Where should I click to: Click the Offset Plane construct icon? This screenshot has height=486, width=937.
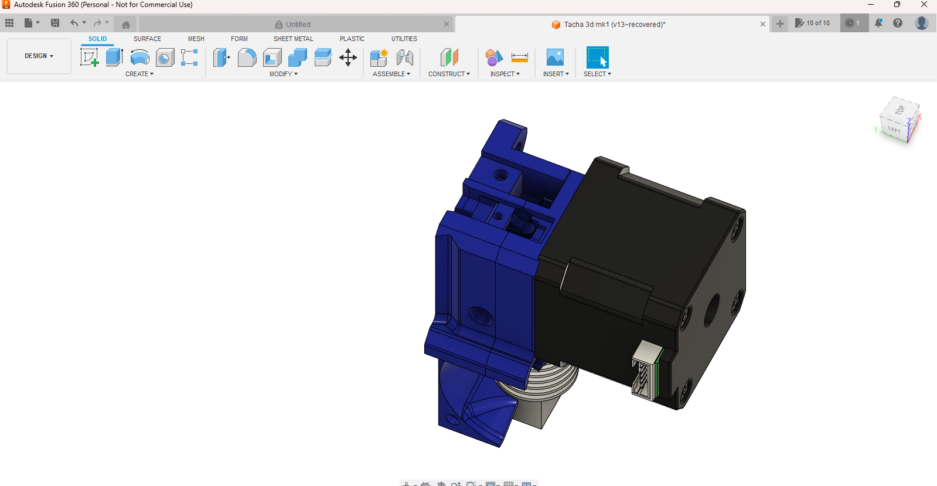tap(449, 57)
